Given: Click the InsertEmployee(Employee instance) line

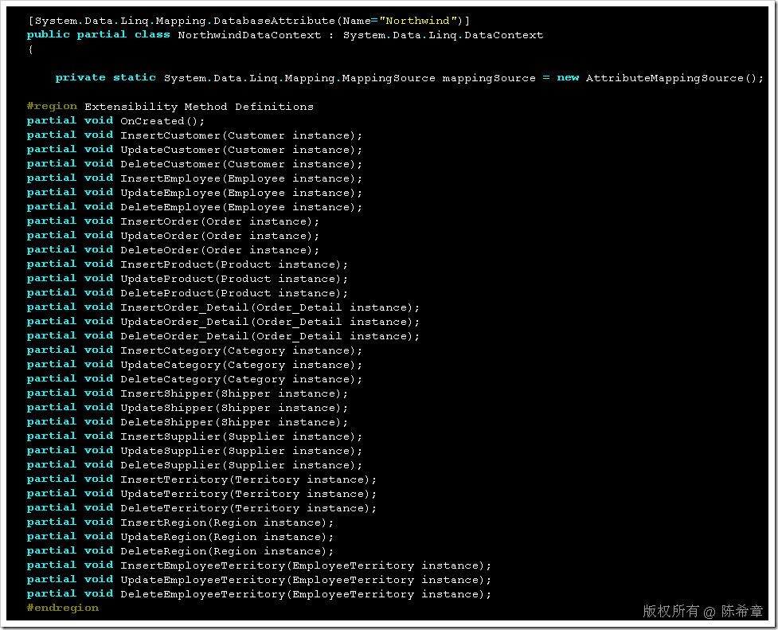Looking at the screenshot, I should point(194,178).
